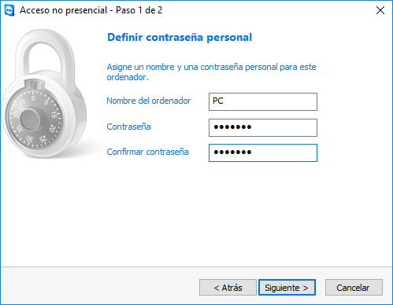
Task: Click the TeamViewer logo in title bar
Action: click(x=9, y=10)
